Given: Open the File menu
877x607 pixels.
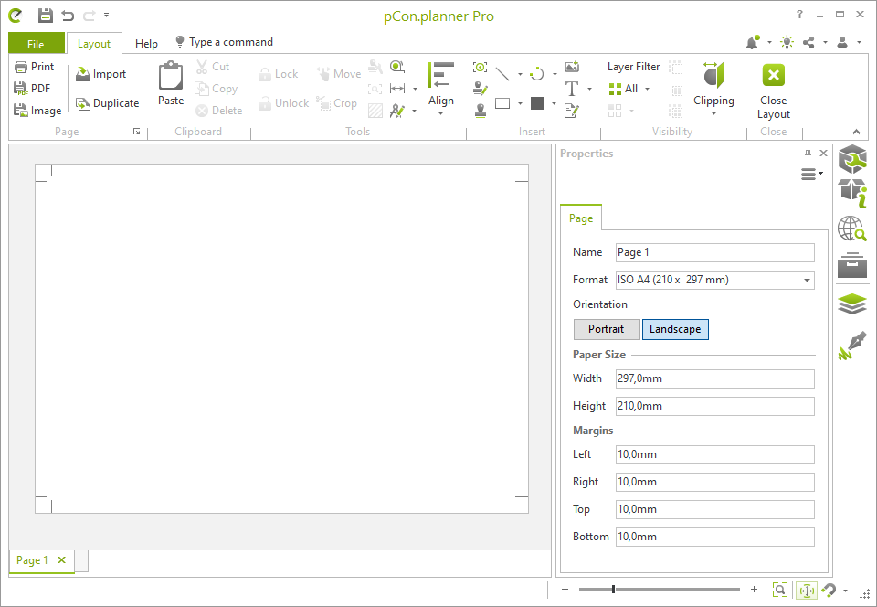Looking at the screenshot, I should point(36,44).
